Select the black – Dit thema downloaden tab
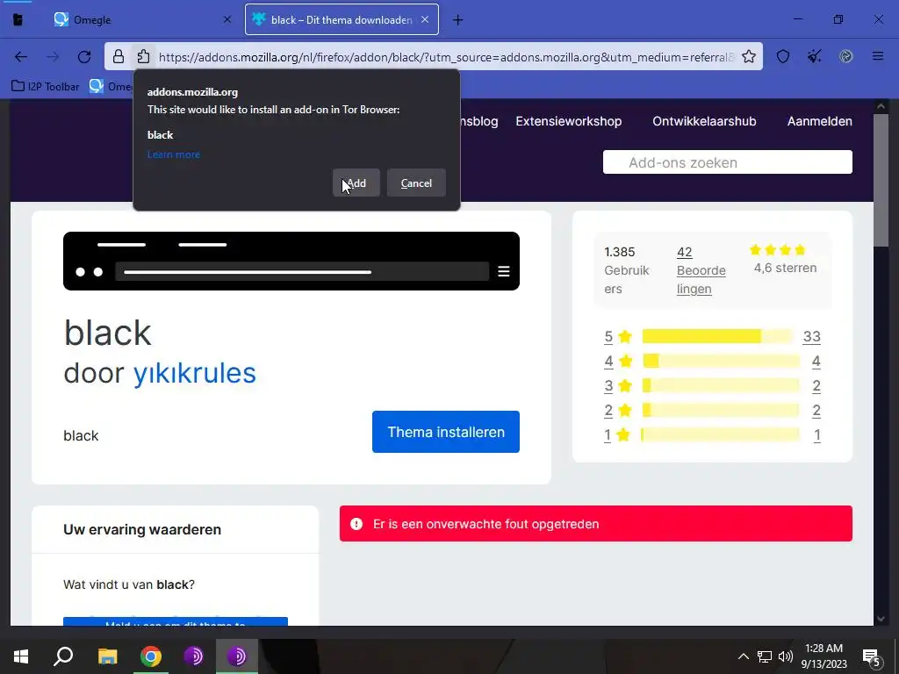This screenshot has height=674, width=899. click(342, 19)
